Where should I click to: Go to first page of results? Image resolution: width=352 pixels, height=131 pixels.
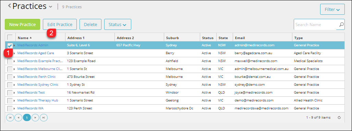[10, 118]
